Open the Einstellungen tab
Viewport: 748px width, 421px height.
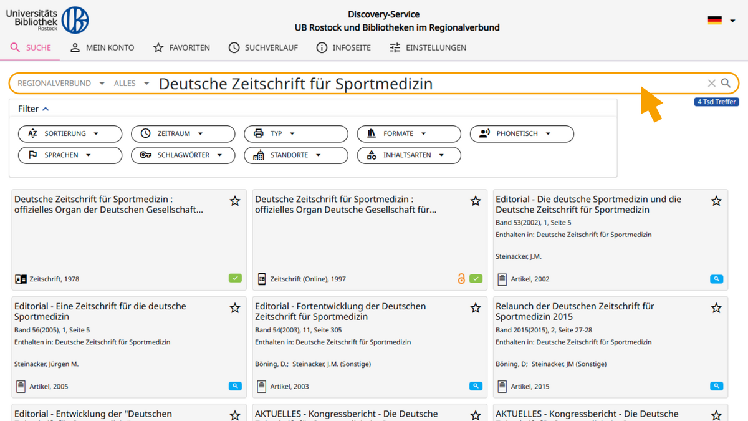tap(428, 47)
